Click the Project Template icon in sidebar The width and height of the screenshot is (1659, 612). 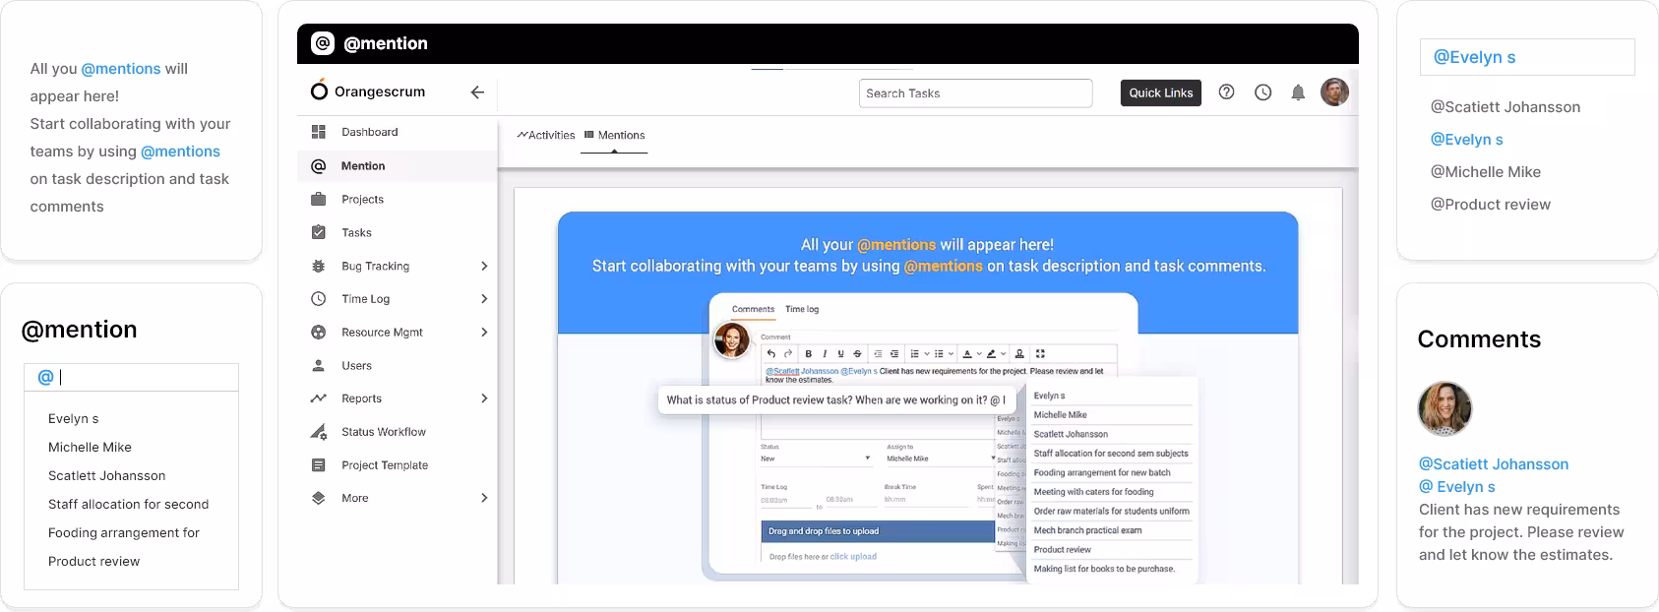click(319, 465)
